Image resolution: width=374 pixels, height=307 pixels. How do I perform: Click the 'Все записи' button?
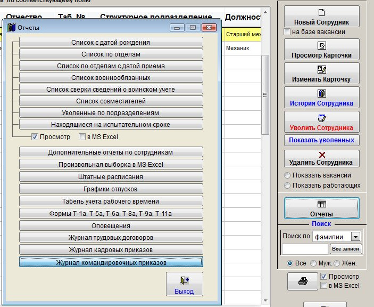coord(346,249)
